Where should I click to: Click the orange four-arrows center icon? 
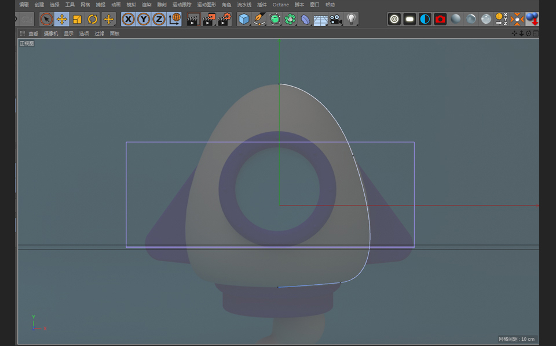pyautogui.click(x=517, y=19)
